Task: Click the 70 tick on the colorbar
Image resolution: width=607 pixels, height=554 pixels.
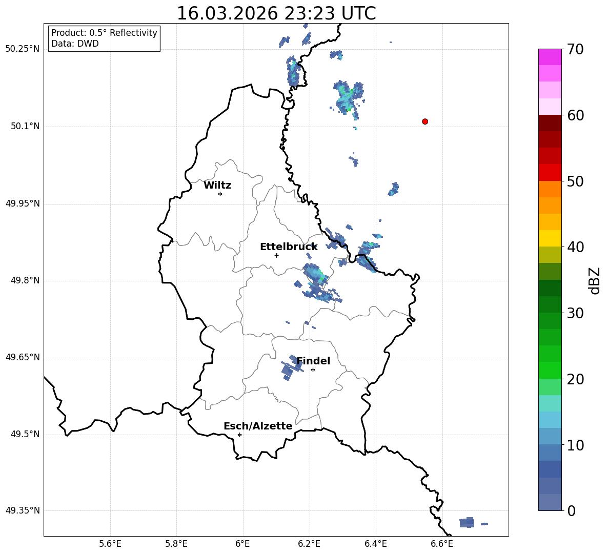Action: [575, 49]
